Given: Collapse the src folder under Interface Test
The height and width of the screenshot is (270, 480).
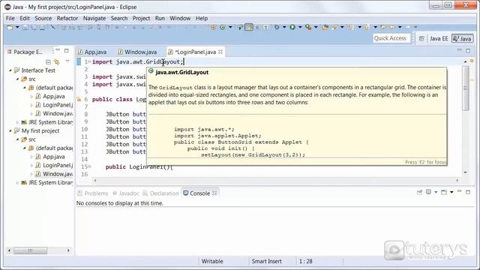Looking at the screenshot, I should click(17, 79).
